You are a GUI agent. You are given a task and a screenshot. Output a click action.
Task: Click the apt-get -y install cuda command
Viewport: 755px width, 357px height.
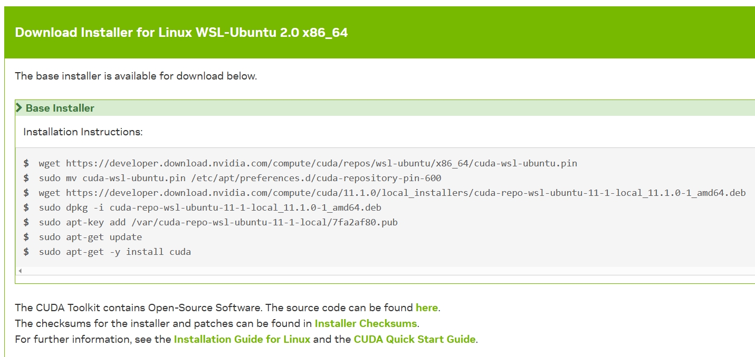coord(114,252)
